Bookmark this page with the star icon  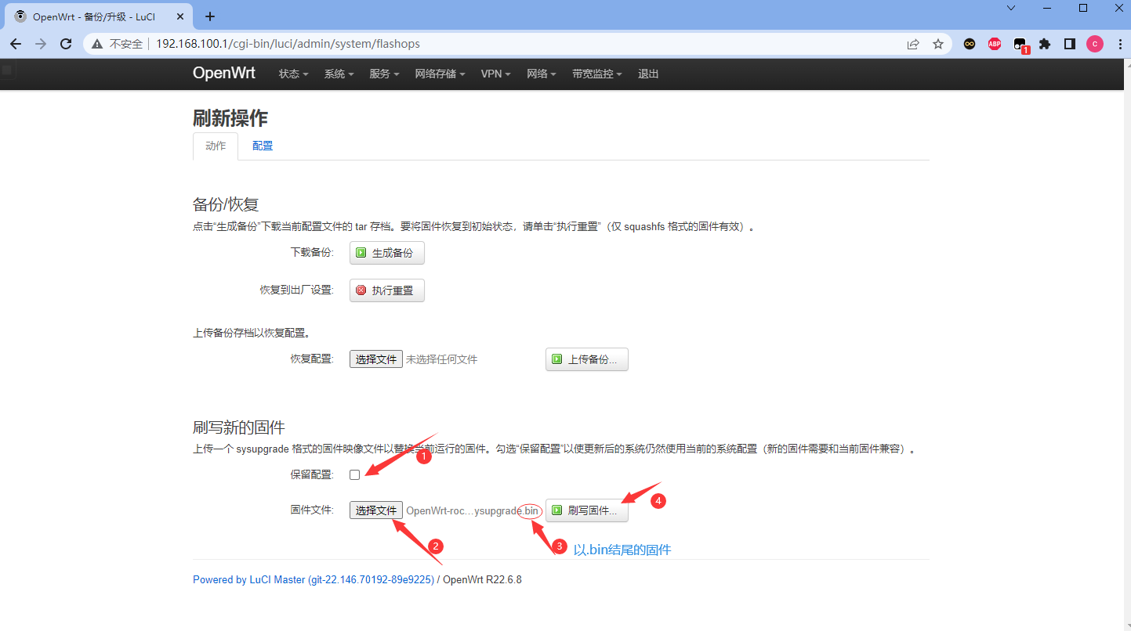[938, 44]
